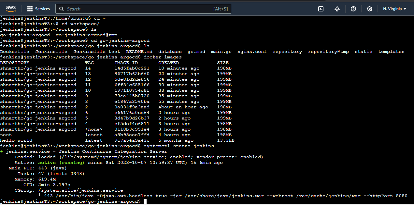Open the settings gear icon
414x205 pixels.
pyautogui.click(x=370, y=9)
